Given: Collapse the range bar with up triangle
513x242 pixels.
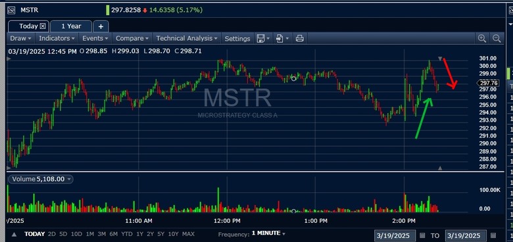Looking at the screenshot, I should 14,235.
